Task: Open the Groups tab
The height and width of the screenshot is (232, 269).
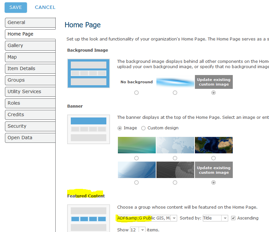Action: pyautogui.click(x=30, y=80)
